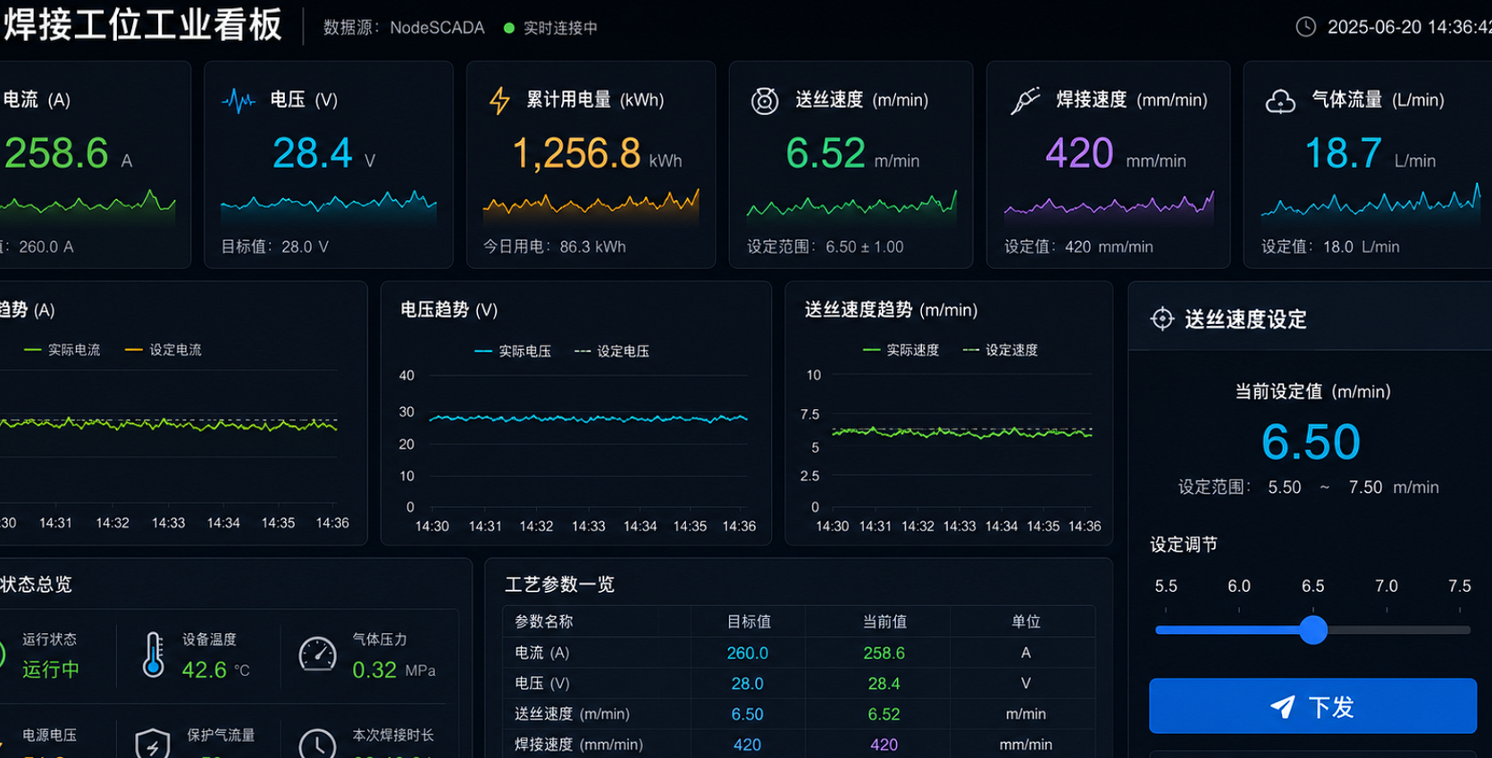The image size is (1492, 758).
Task: Click the 28.4 voltage value
Action: 313,154
